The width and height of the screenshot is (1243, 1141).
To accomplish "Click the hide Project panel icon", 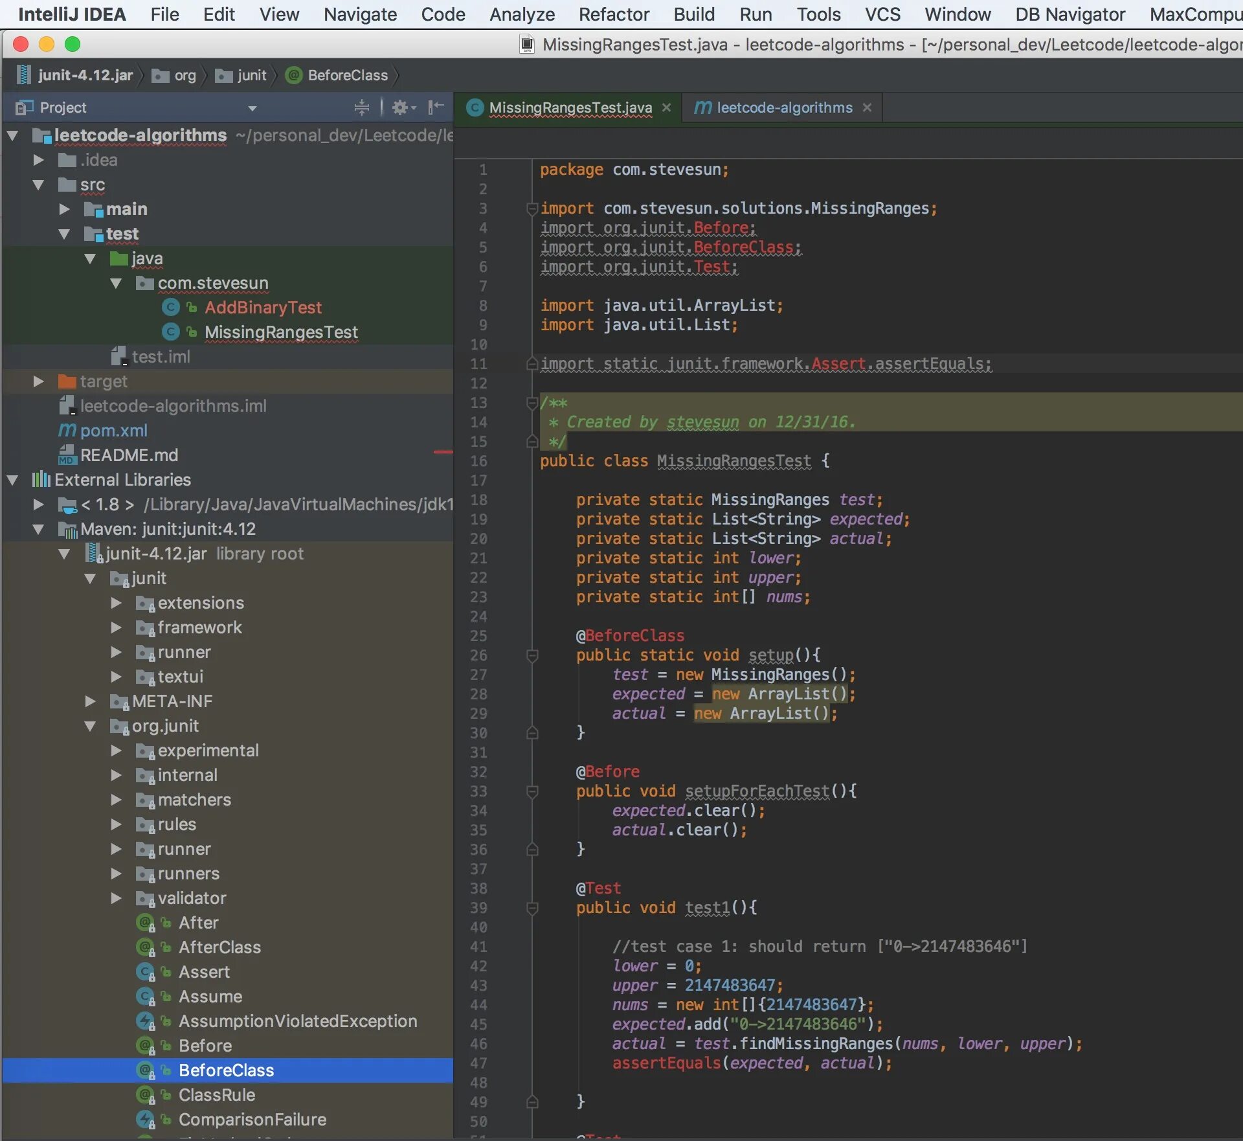I will [436, 107].
